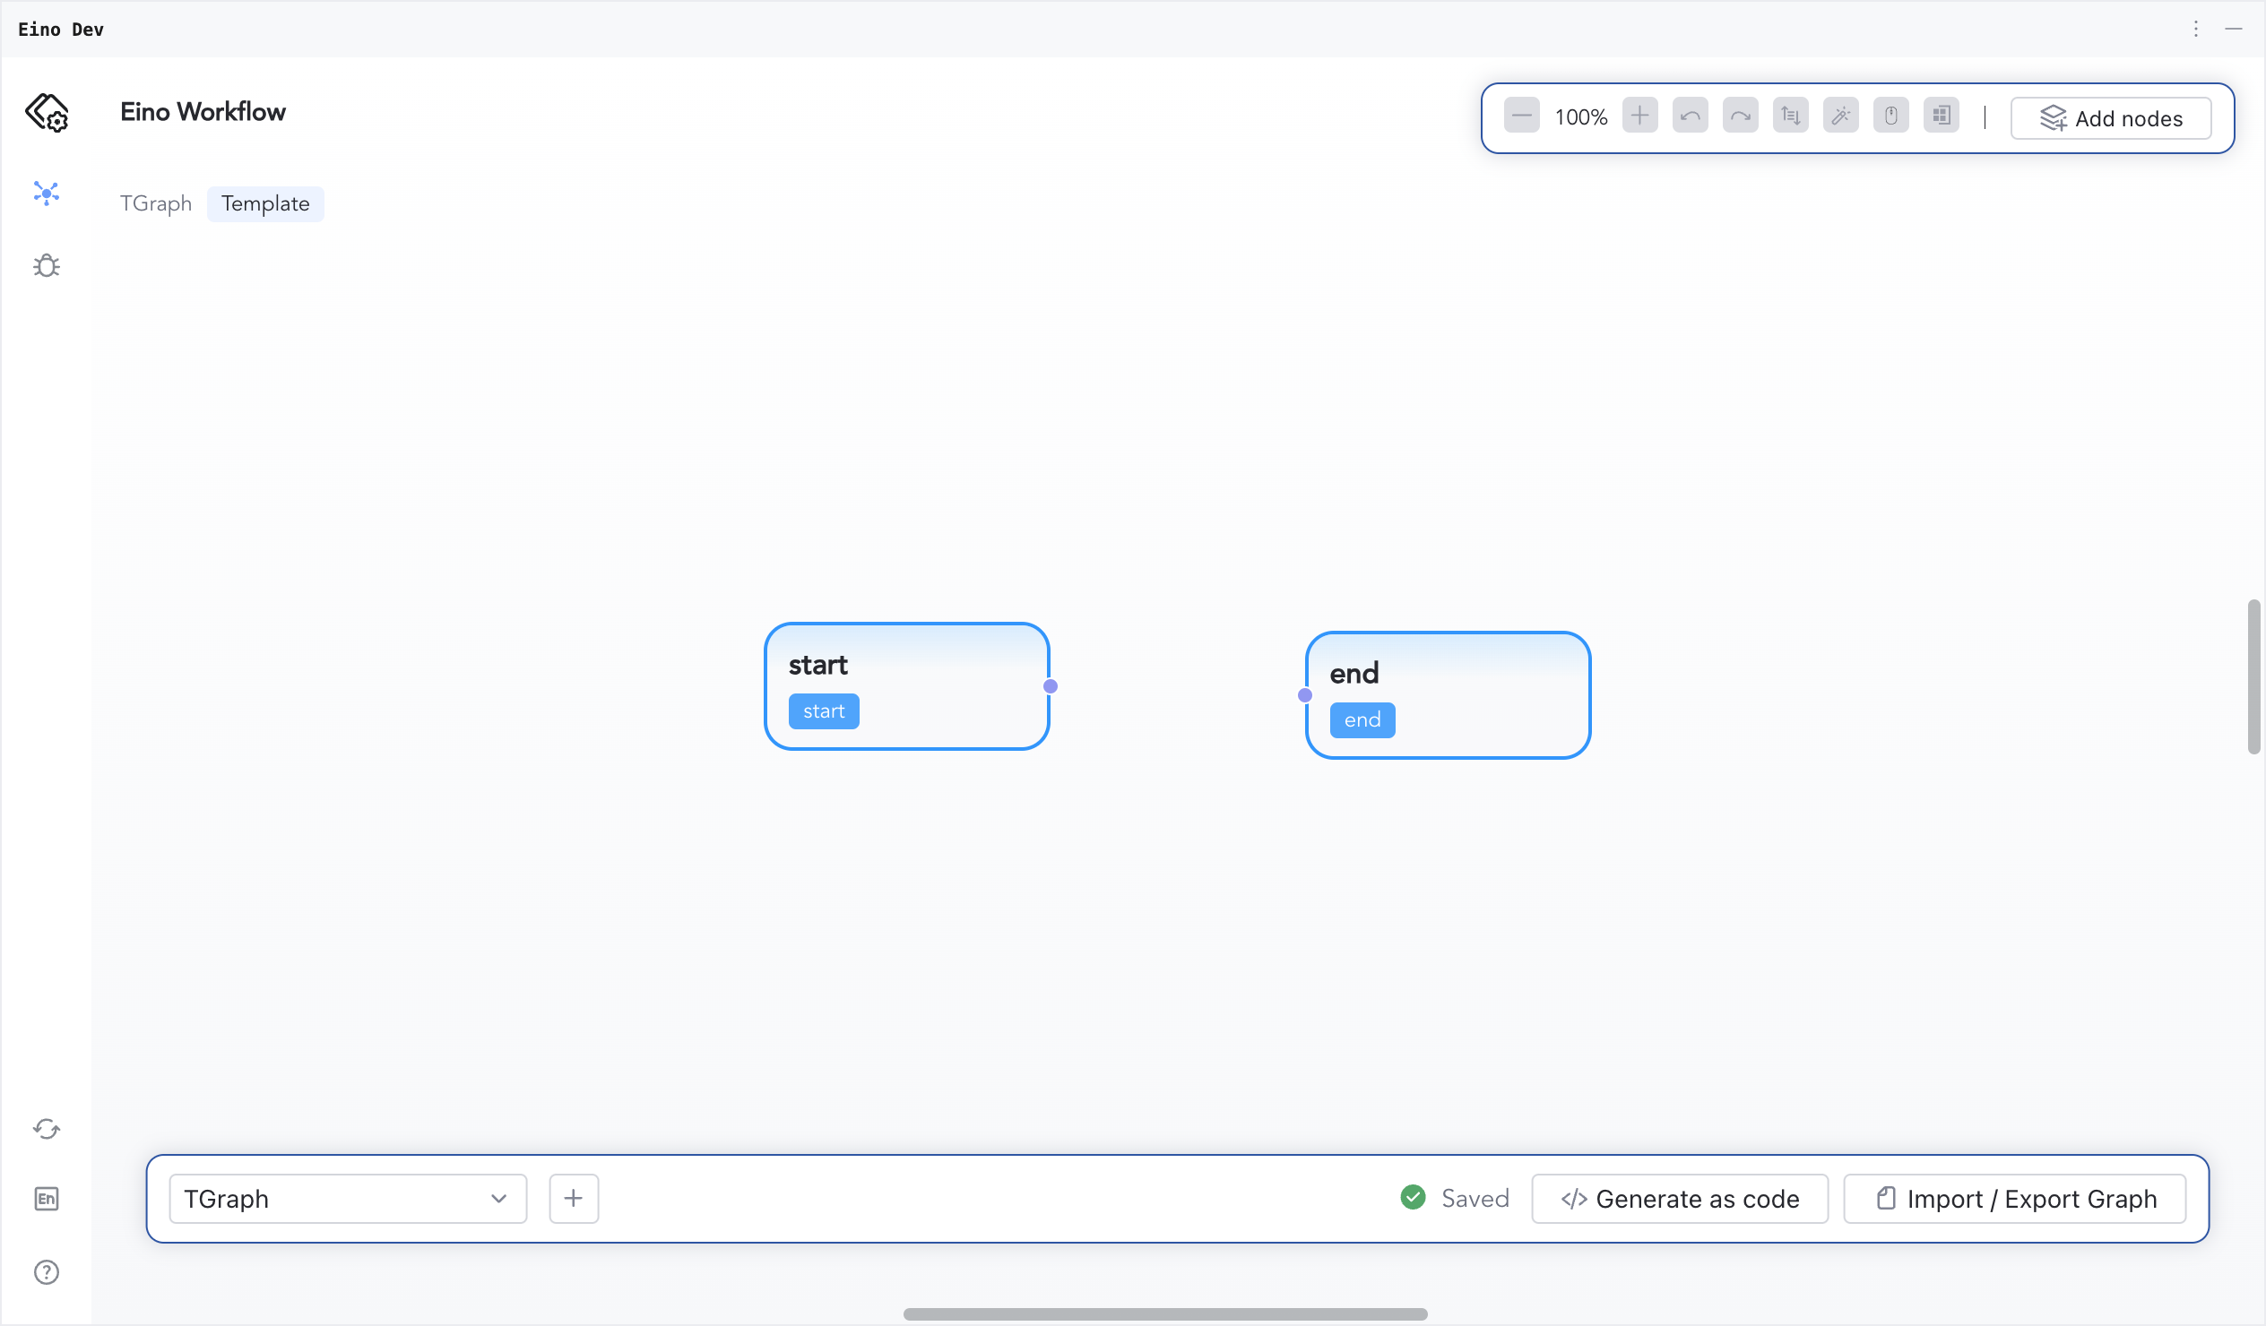Redo the last canvas action
Screen dimensions: 2266x1326
(1740, 116)
